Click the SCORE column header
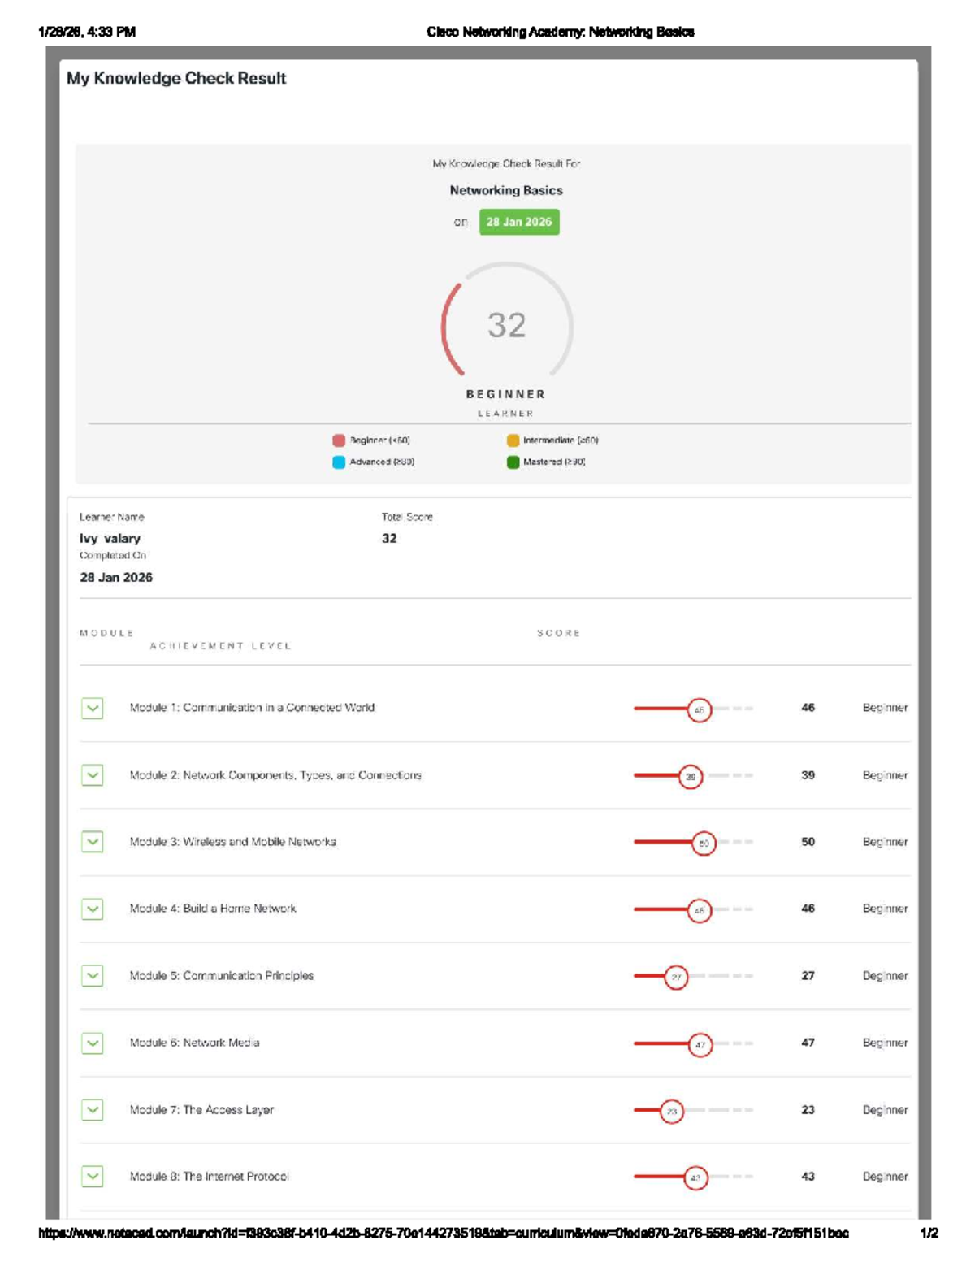The image size is (975, 1262). coord(559,633)
